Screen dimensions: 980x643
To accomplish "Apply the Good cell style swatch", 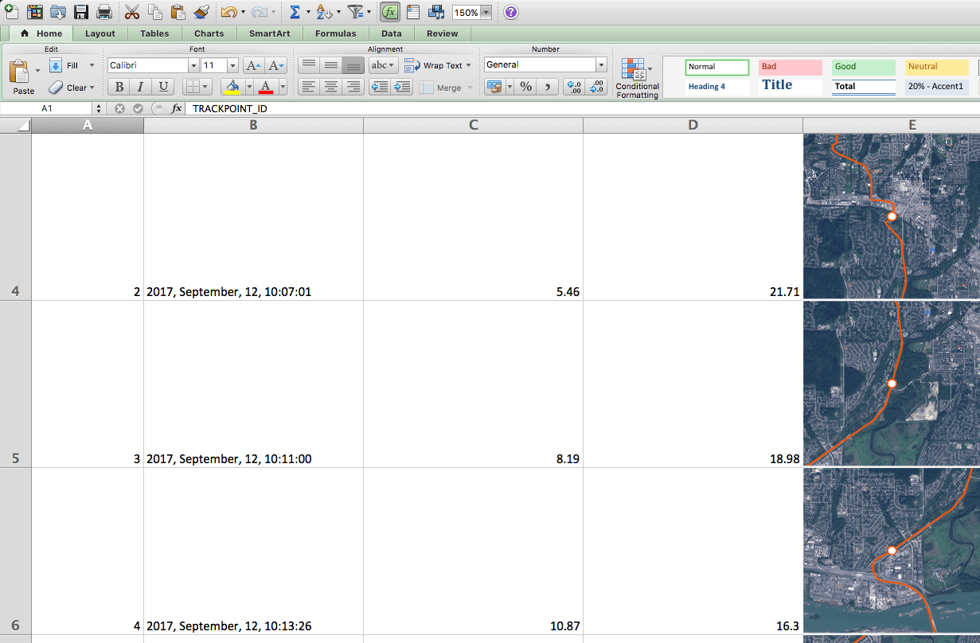I will 864,67.
